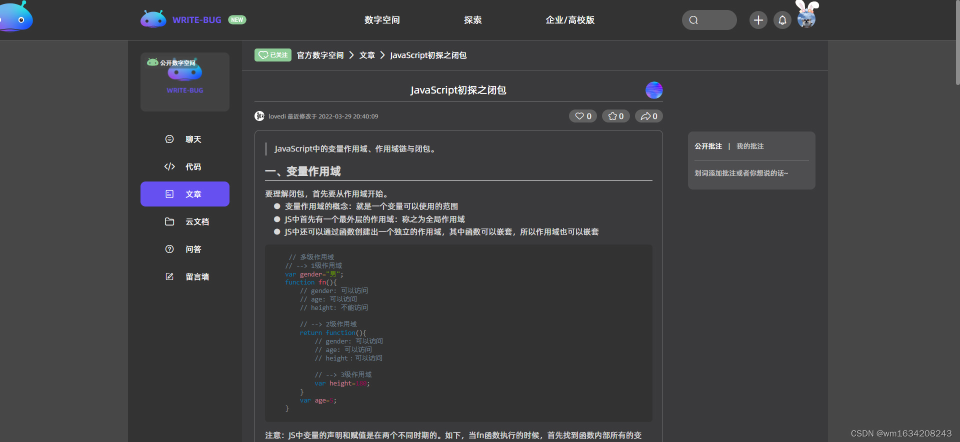Click author avatar next to lovedi
960x442 pixels.
(x=259, y=116)
